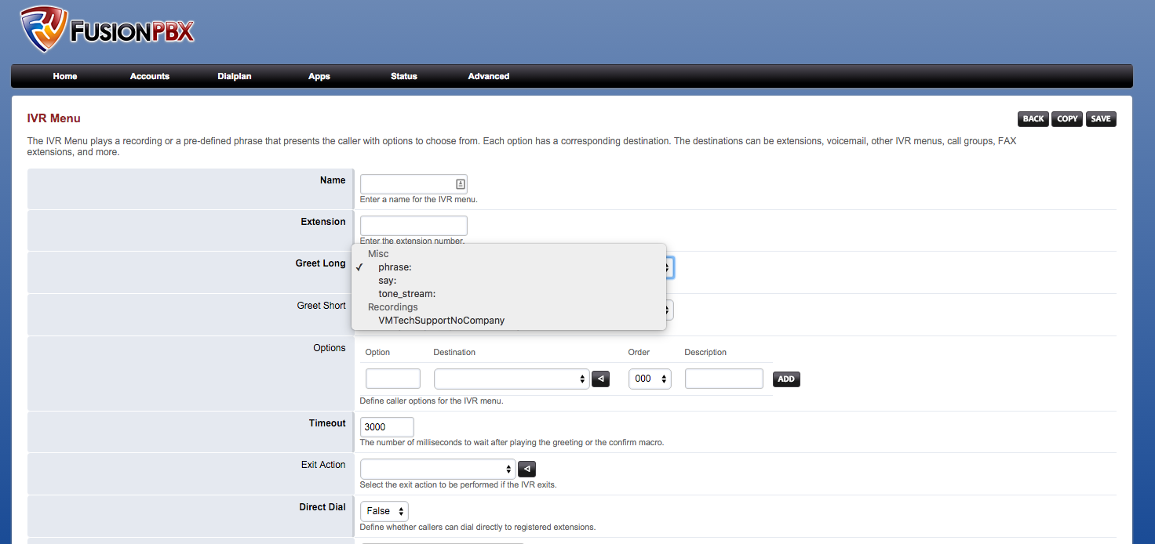The height and width of the screenshot is (544, 1155).
Task: Click the Direct Dial label
Action: tap(322, 507)
